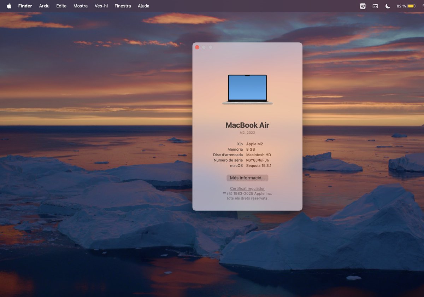424x297 pixels.
Task: Click the Focus moon icon in menu bar
Action: pos(388,6)
